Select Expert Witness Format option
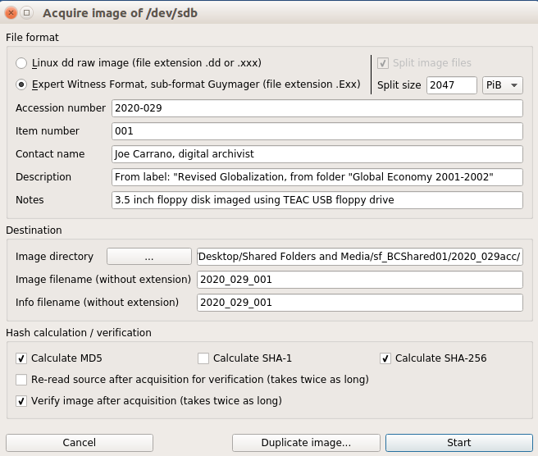The height and width of the screenshot is (456, 538). [21, 84]
